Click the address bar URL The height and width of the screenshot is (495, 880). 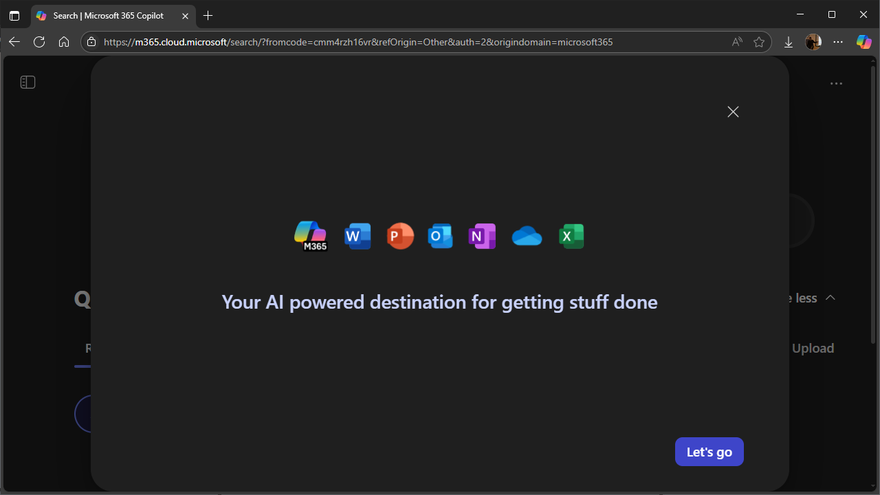coord(358,42)
